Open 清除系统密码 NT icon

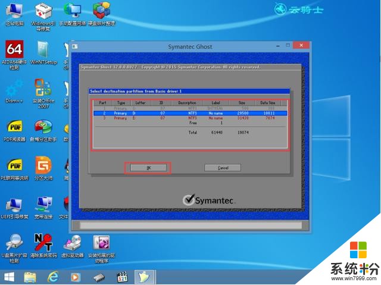tap(43, 246)
